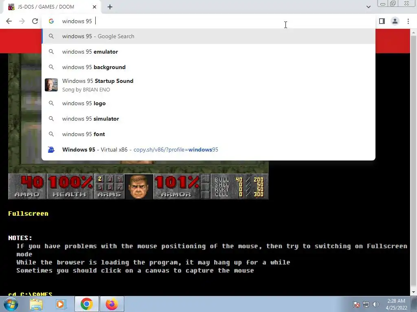This screenshot has height=312, width=417.
Task: Choose 'windows 95 simulator' suggestion
Action: 208,119
